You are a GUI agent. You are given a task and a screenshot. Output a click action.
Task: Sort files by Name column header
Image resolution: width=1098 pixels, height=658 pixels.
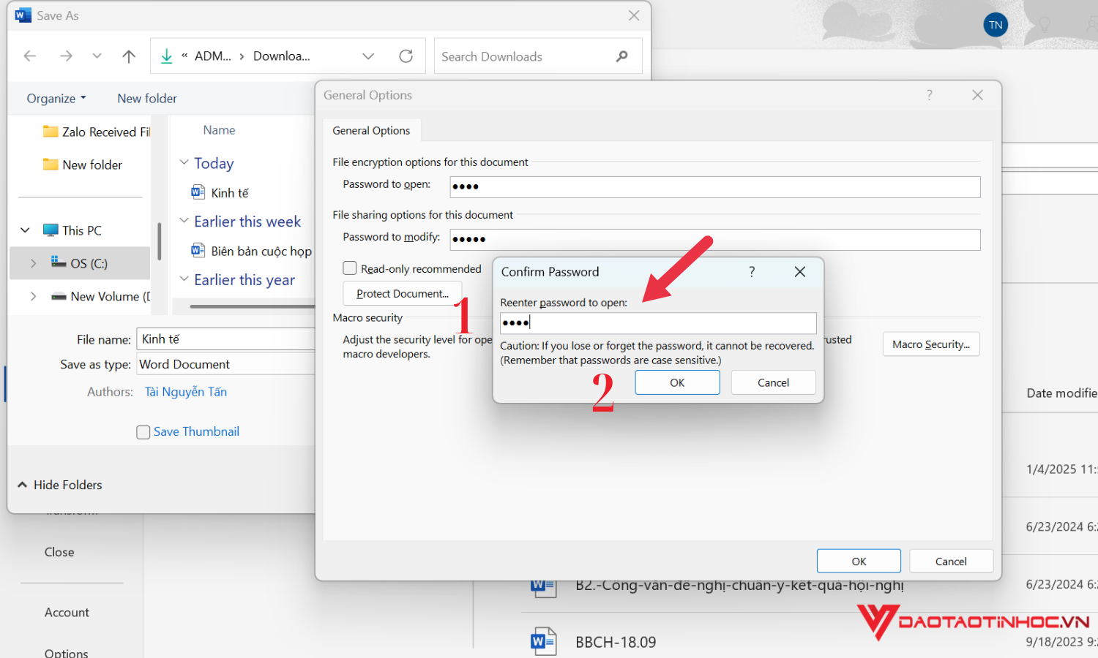pyautogui.click(x=219, y=130)
